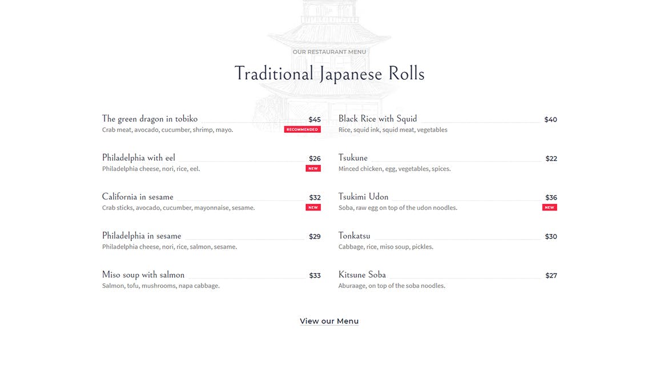668x365 pixels.
Task: Select The green dragon in tobiko title
Action: coord(150,119)
